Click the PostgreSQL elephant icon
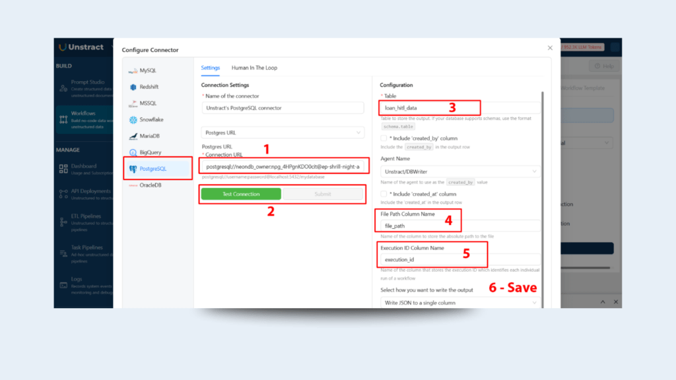Viewport: 676px width, 380px height. click(x=133, y=169)
